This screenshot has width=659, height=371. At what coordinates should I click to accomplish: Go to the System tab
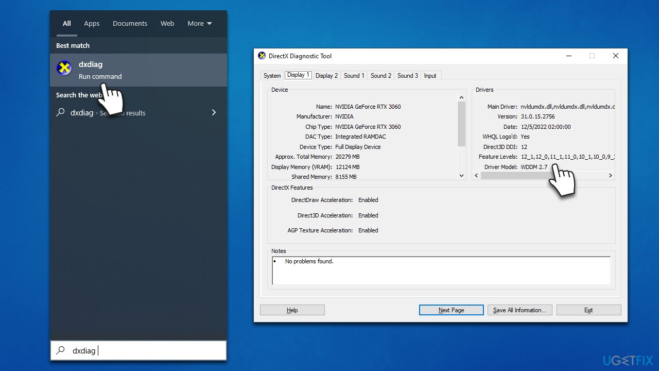[272, 76]
